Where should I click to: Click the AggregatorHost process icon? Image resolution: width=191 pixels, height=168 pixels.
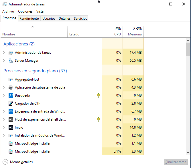click(x=11, y=79)
